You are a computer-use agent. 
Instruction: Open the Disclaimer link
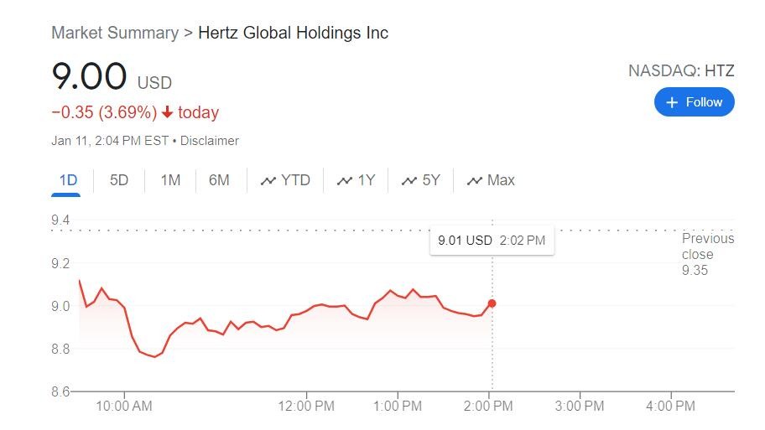[210, 141]
